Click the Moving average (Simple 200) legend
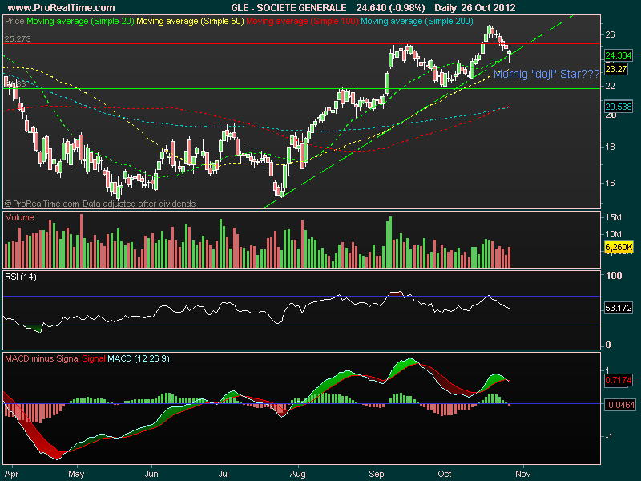This screenshot has width=641, height=481. (x=417, y=22)
